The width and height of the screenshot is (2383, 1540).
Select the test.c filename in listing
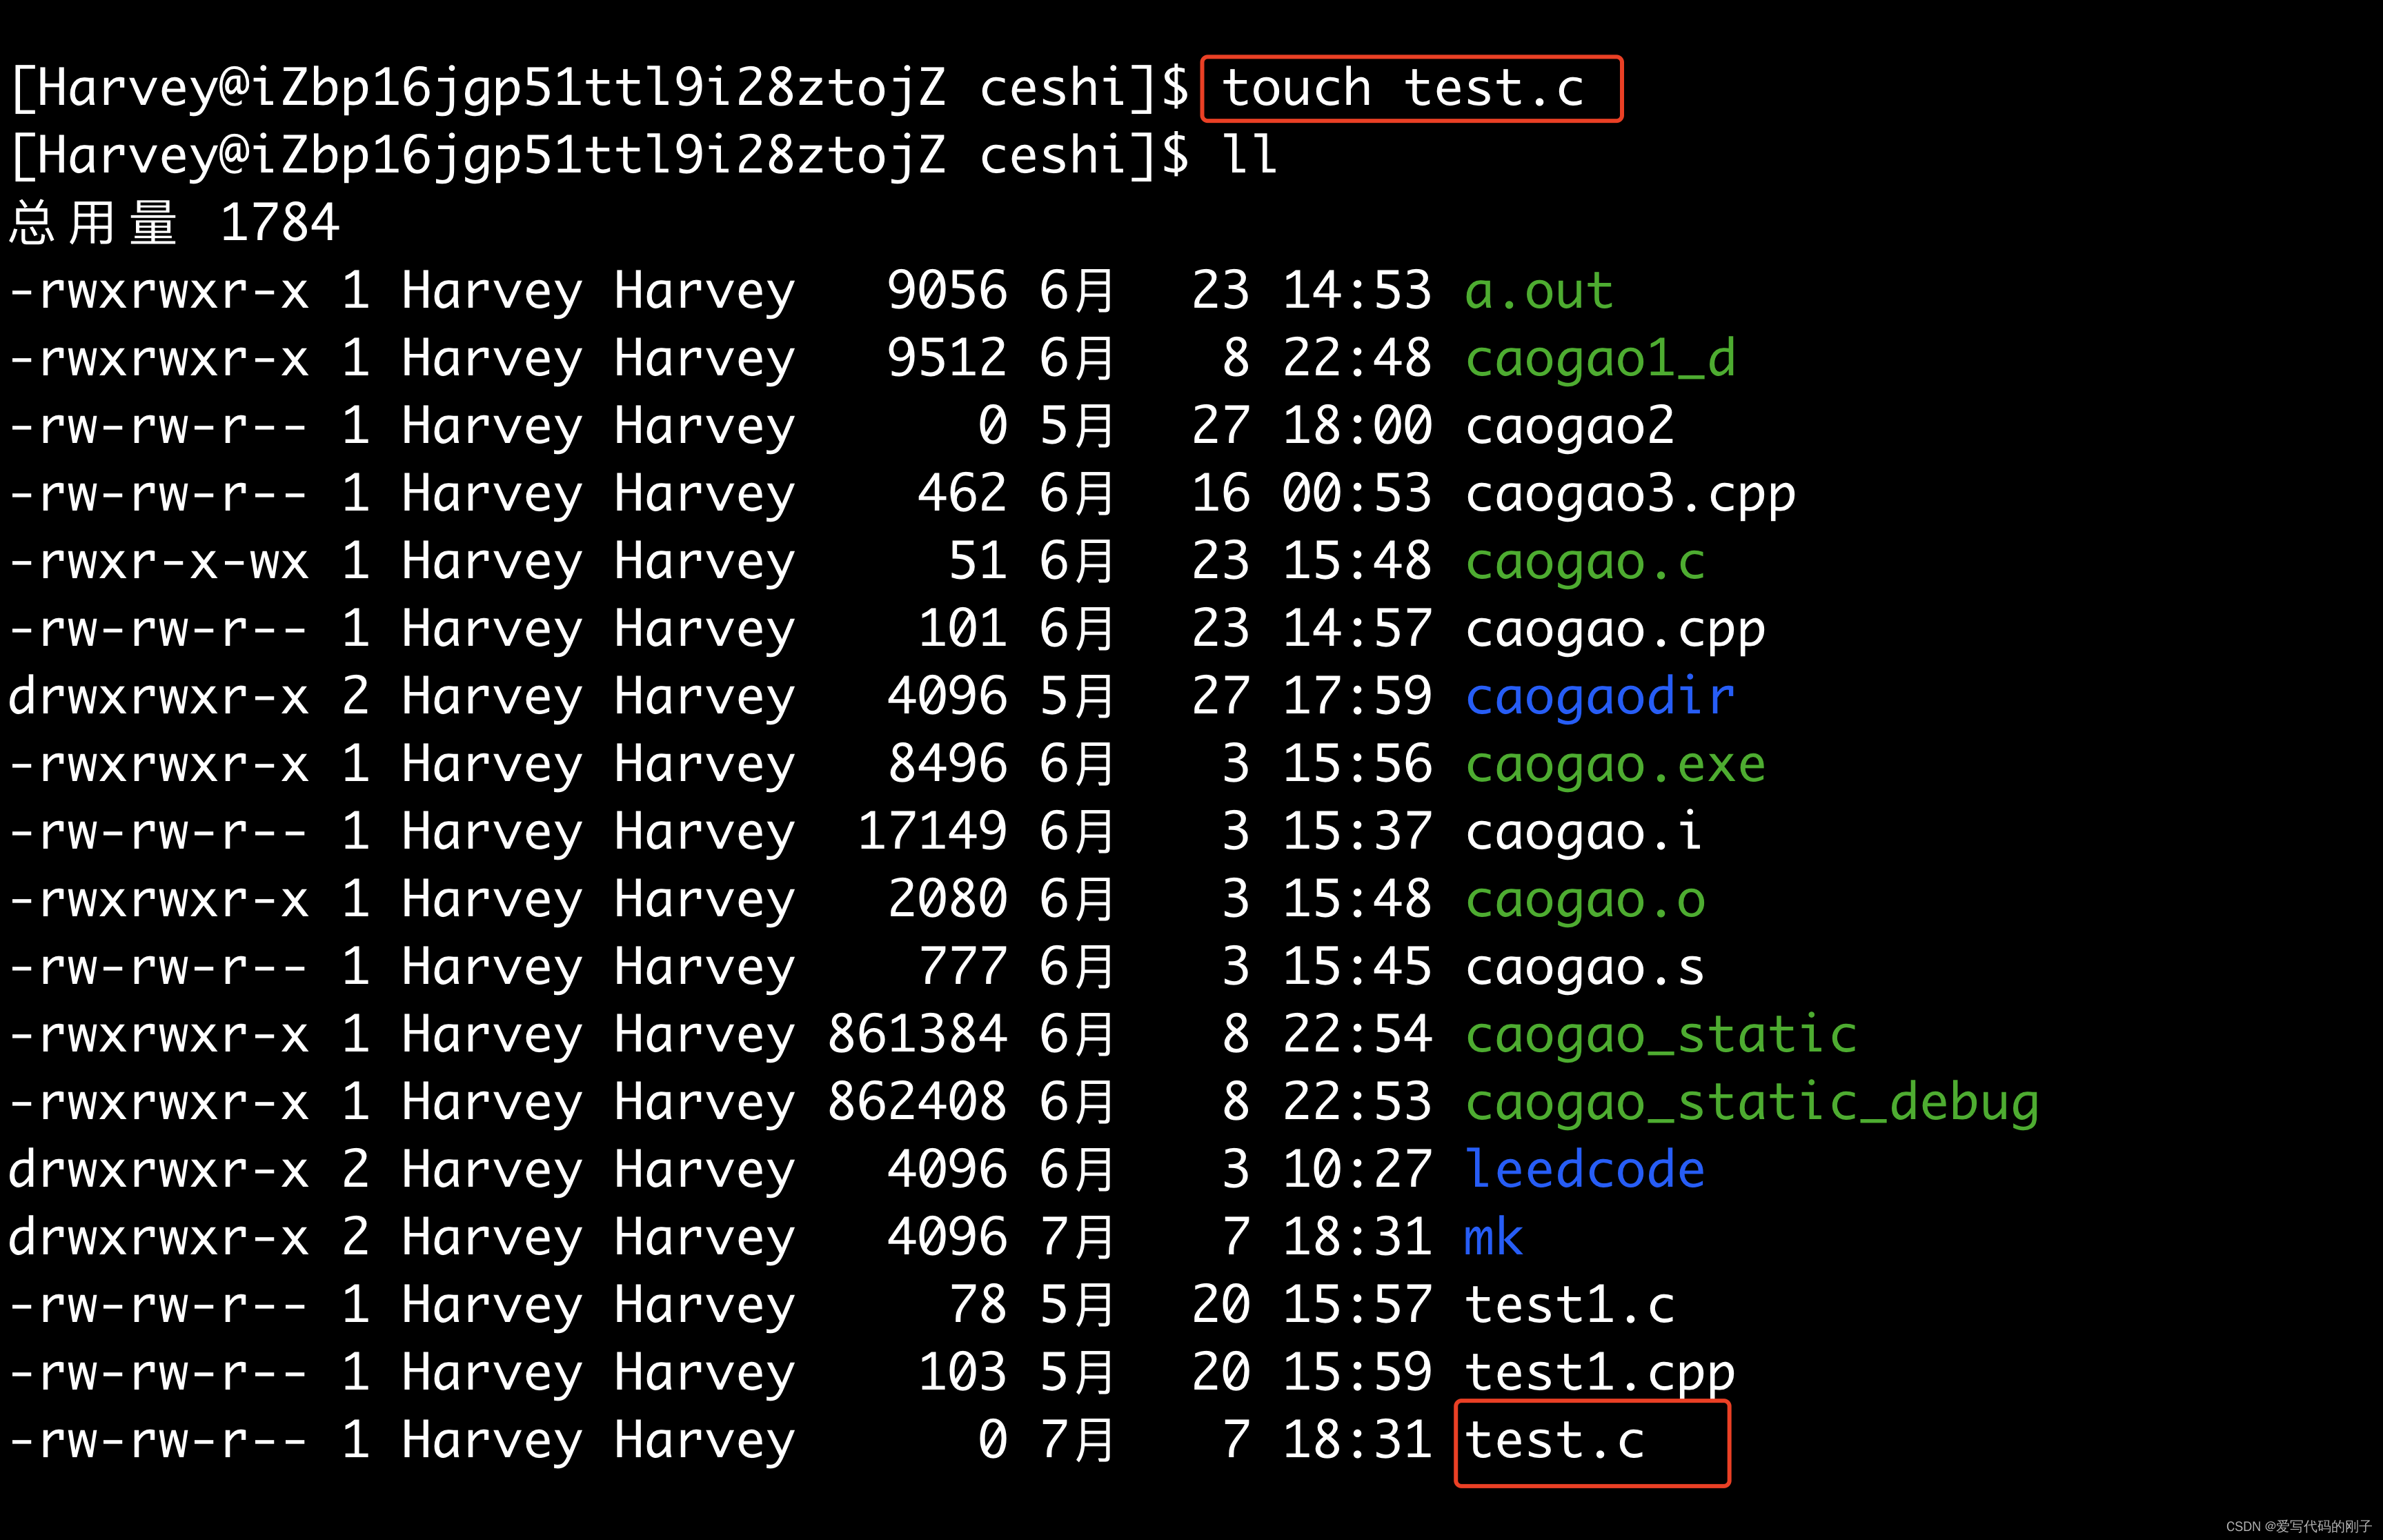pos(1554,1440)
